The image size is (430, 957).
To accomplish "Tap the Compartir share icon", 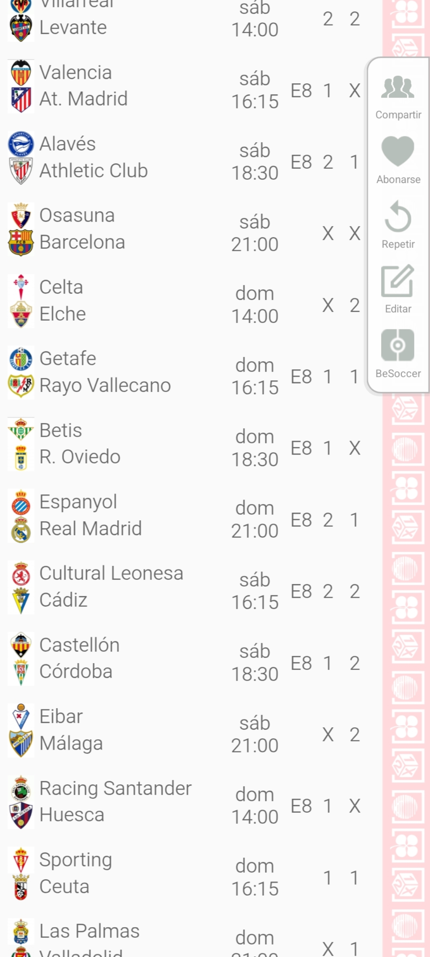I will (x=398, y=88).
